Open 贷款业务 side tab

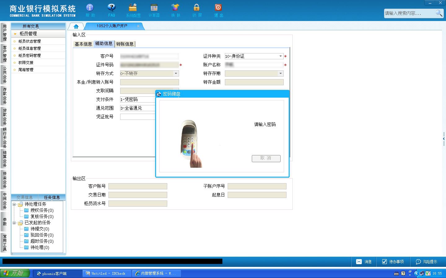point(5,116)
